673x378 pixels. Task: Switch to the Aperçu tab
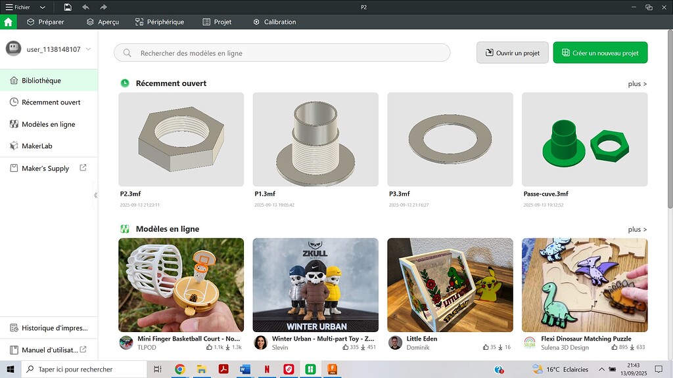click(x=103, y=22)
